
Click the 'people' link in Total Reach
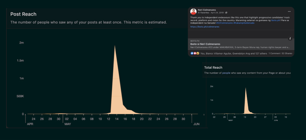click(226, 73)
